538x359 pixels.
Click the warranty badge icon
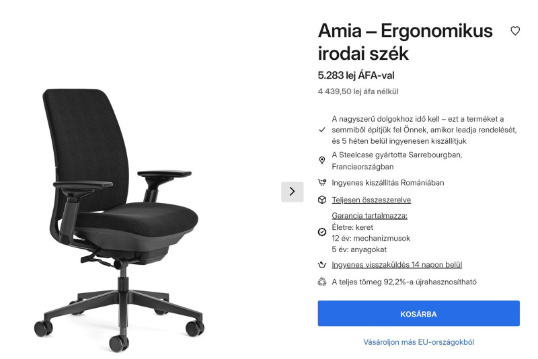[x=322, y=232]
